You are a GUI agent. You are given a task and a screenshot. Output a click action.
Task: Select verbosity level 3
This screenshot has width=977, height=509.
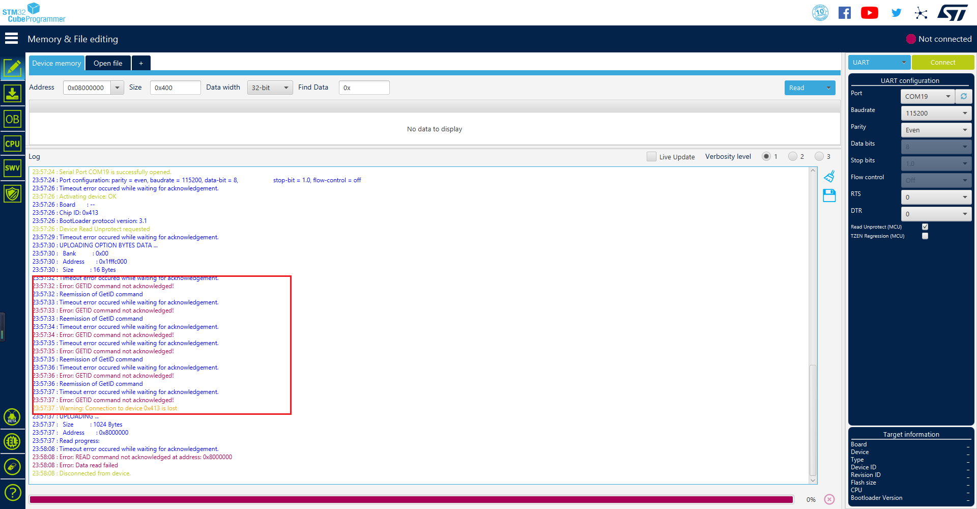tap(819, 157)
